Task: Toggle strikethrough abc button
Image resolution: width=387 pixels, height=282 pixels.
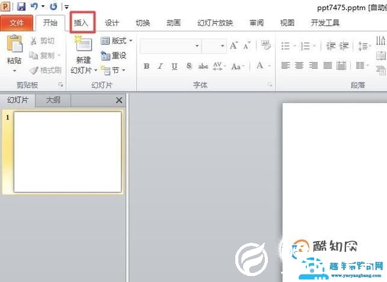Action: [x=203, y=66]
